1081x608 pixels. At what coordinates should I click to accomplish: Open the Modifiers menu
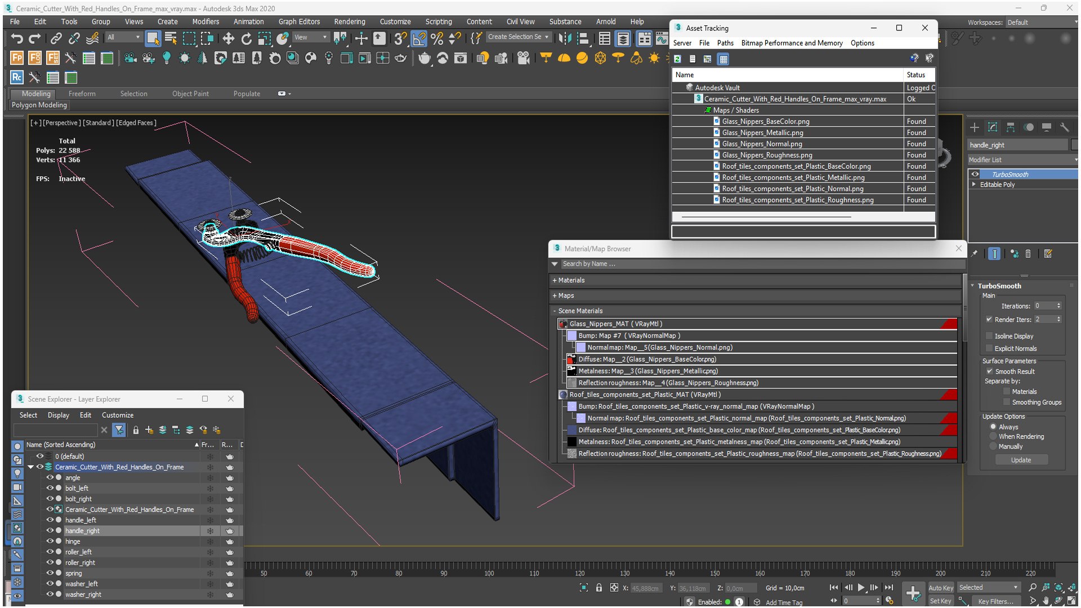click(206, 21)
